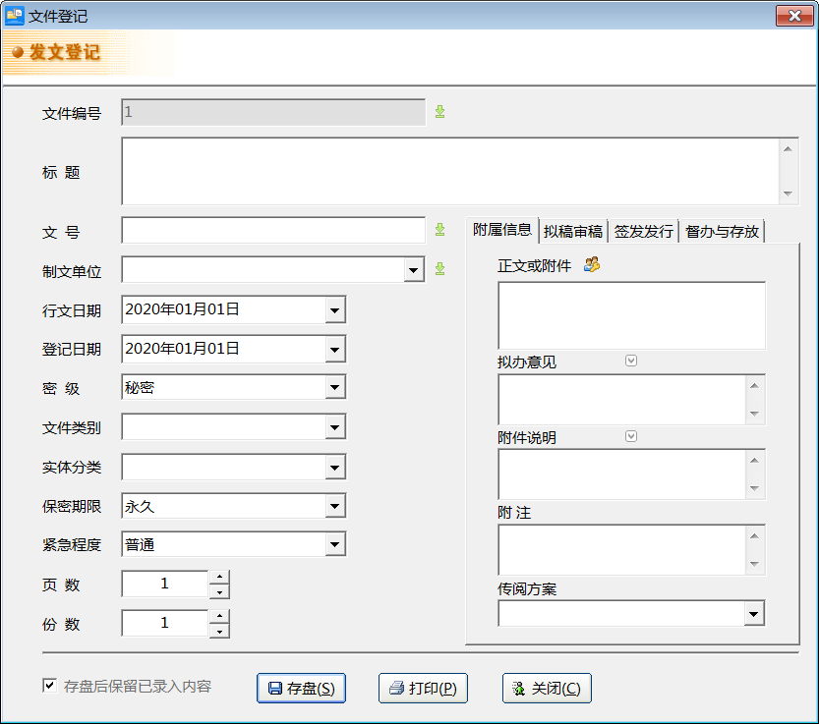819x724 pixels.
Task: Open the 紧急程度 dropdown
Action: tap(335, 543)
